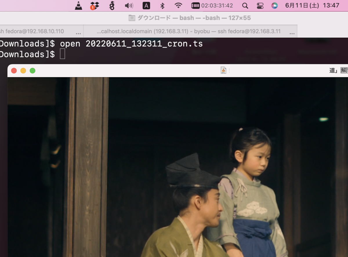Open the Wi-Fi menu
The image size is (348, 257).
tap(178, 5)
